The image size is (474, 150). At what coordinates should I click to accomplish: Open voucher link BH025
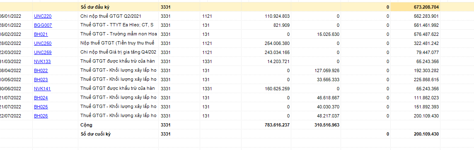click(41, 107)
